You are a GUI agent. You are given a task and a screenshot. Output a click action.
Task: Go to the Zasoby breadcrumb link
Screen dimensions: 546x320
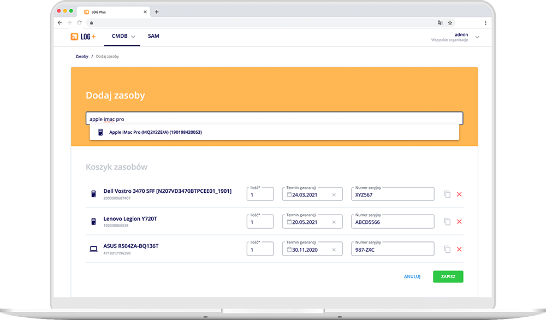click(82, 56)
